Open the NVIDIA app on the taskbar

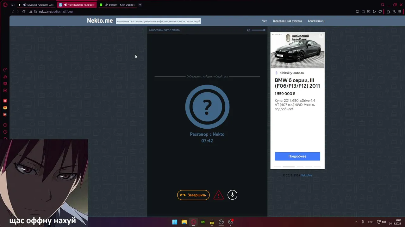(202, 222)
